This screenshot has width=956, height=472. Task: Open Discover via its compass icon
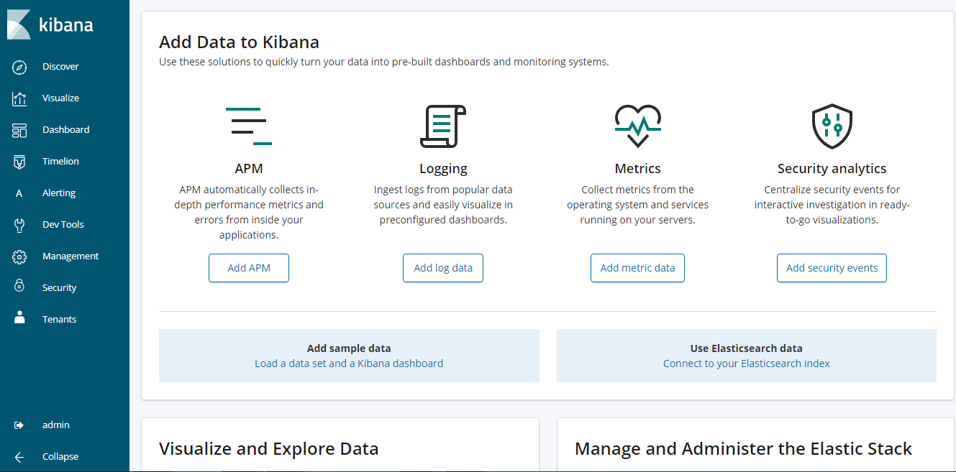19,67
